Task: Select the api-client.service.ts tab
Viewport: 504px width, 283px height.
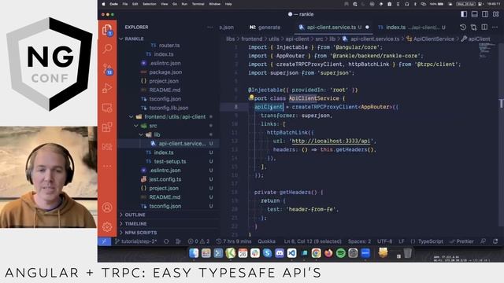Action: coord(334,28)
